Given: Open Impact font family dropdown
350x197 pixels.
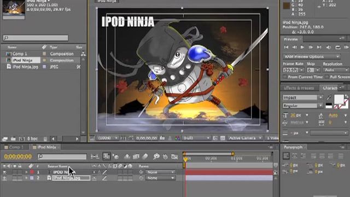Looking at the screenshot, I should pos(320,97).
